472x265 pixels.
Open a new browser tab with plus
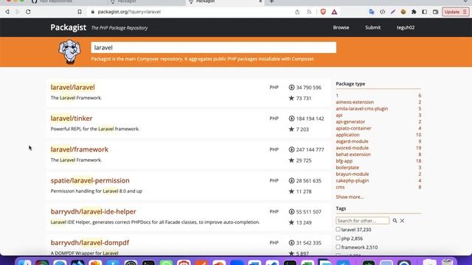(x=271, y=1)
